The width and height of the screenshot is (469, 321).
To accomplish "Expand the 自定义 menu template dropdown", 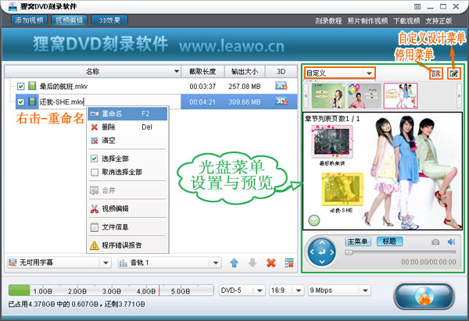I will pyautogui.click(x=369, y=73).
